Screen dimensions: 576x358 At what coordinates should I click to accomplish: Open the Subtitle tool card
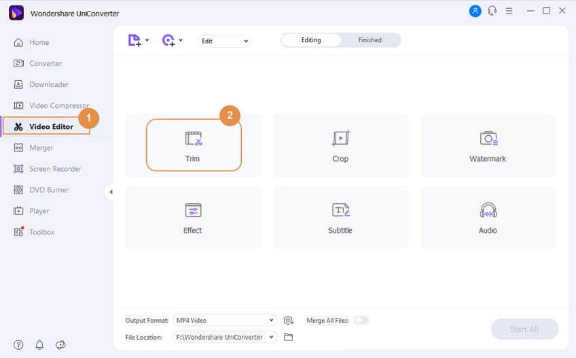pos(340,217)
